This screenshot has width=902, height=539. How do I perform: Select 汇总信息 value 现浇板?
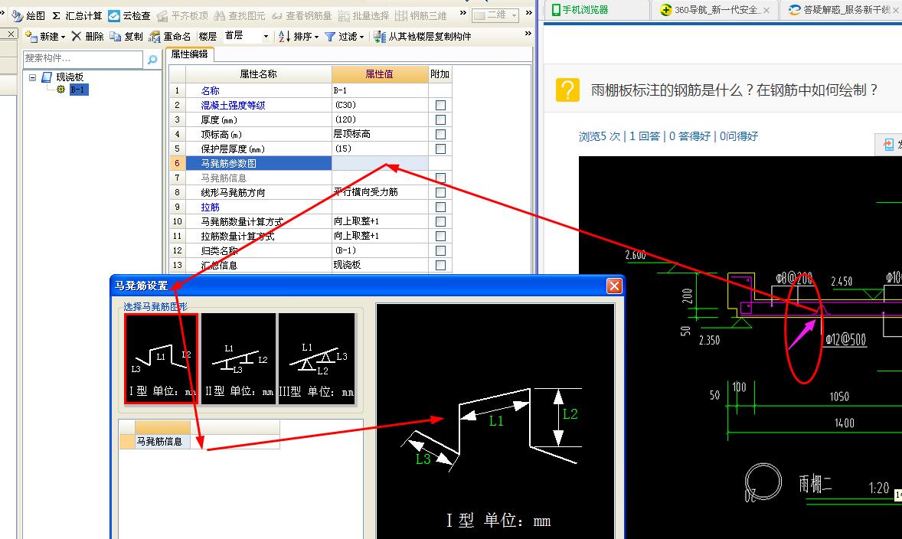tap(380, 265)
